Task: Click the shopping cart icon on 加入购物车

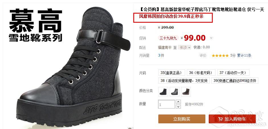Action: [x=220, y=119]
